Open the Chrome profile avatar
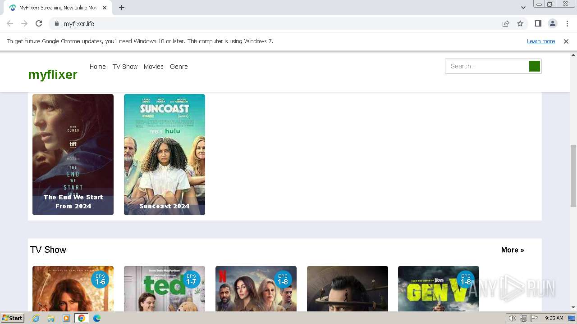This screenshot has width=577, height=324. coord(552,23)
